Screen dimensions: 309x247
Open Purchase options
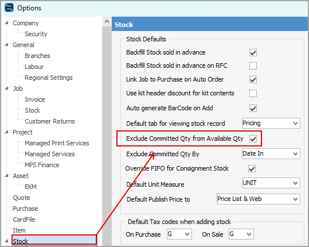(x=25, y=209)
